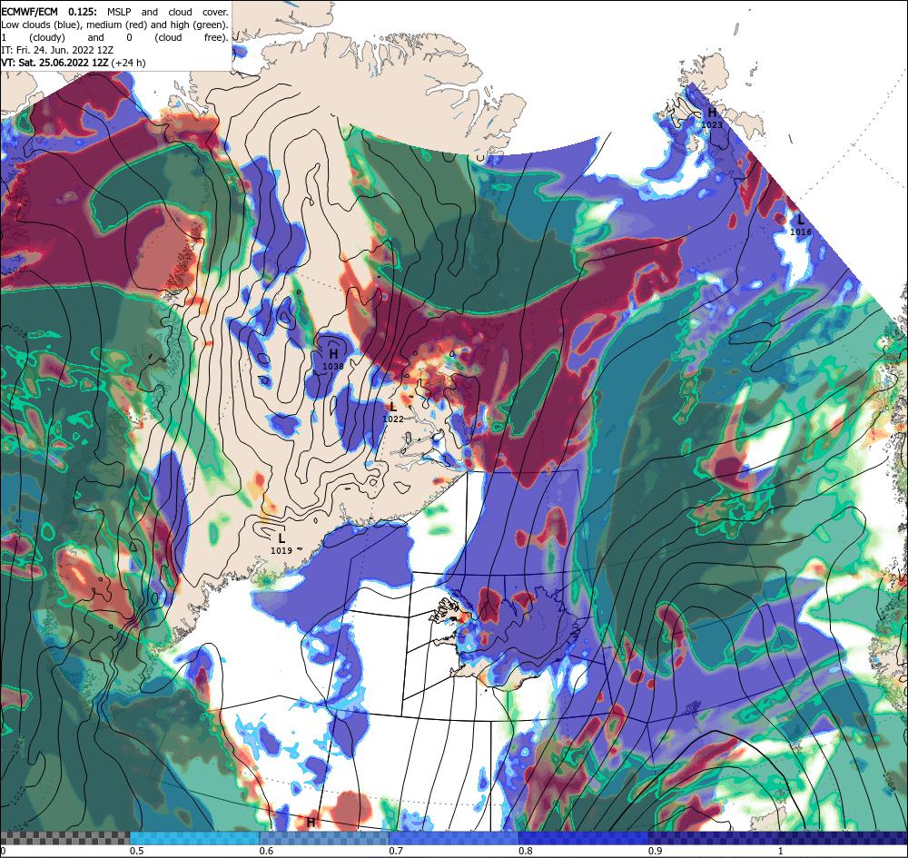
Task: Click the H 1023 high-pressure label near Svalbard
Action: point(712,118)
